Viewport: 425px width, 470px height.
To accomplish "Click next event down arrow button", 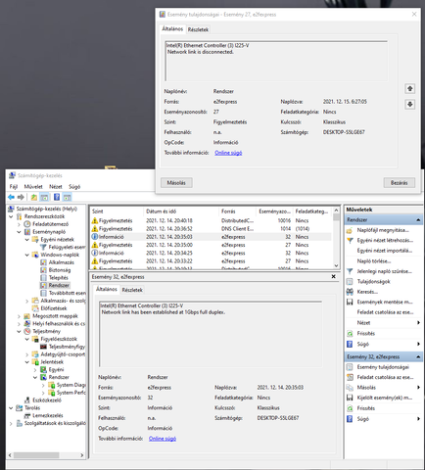I will (x=410, y=105).
